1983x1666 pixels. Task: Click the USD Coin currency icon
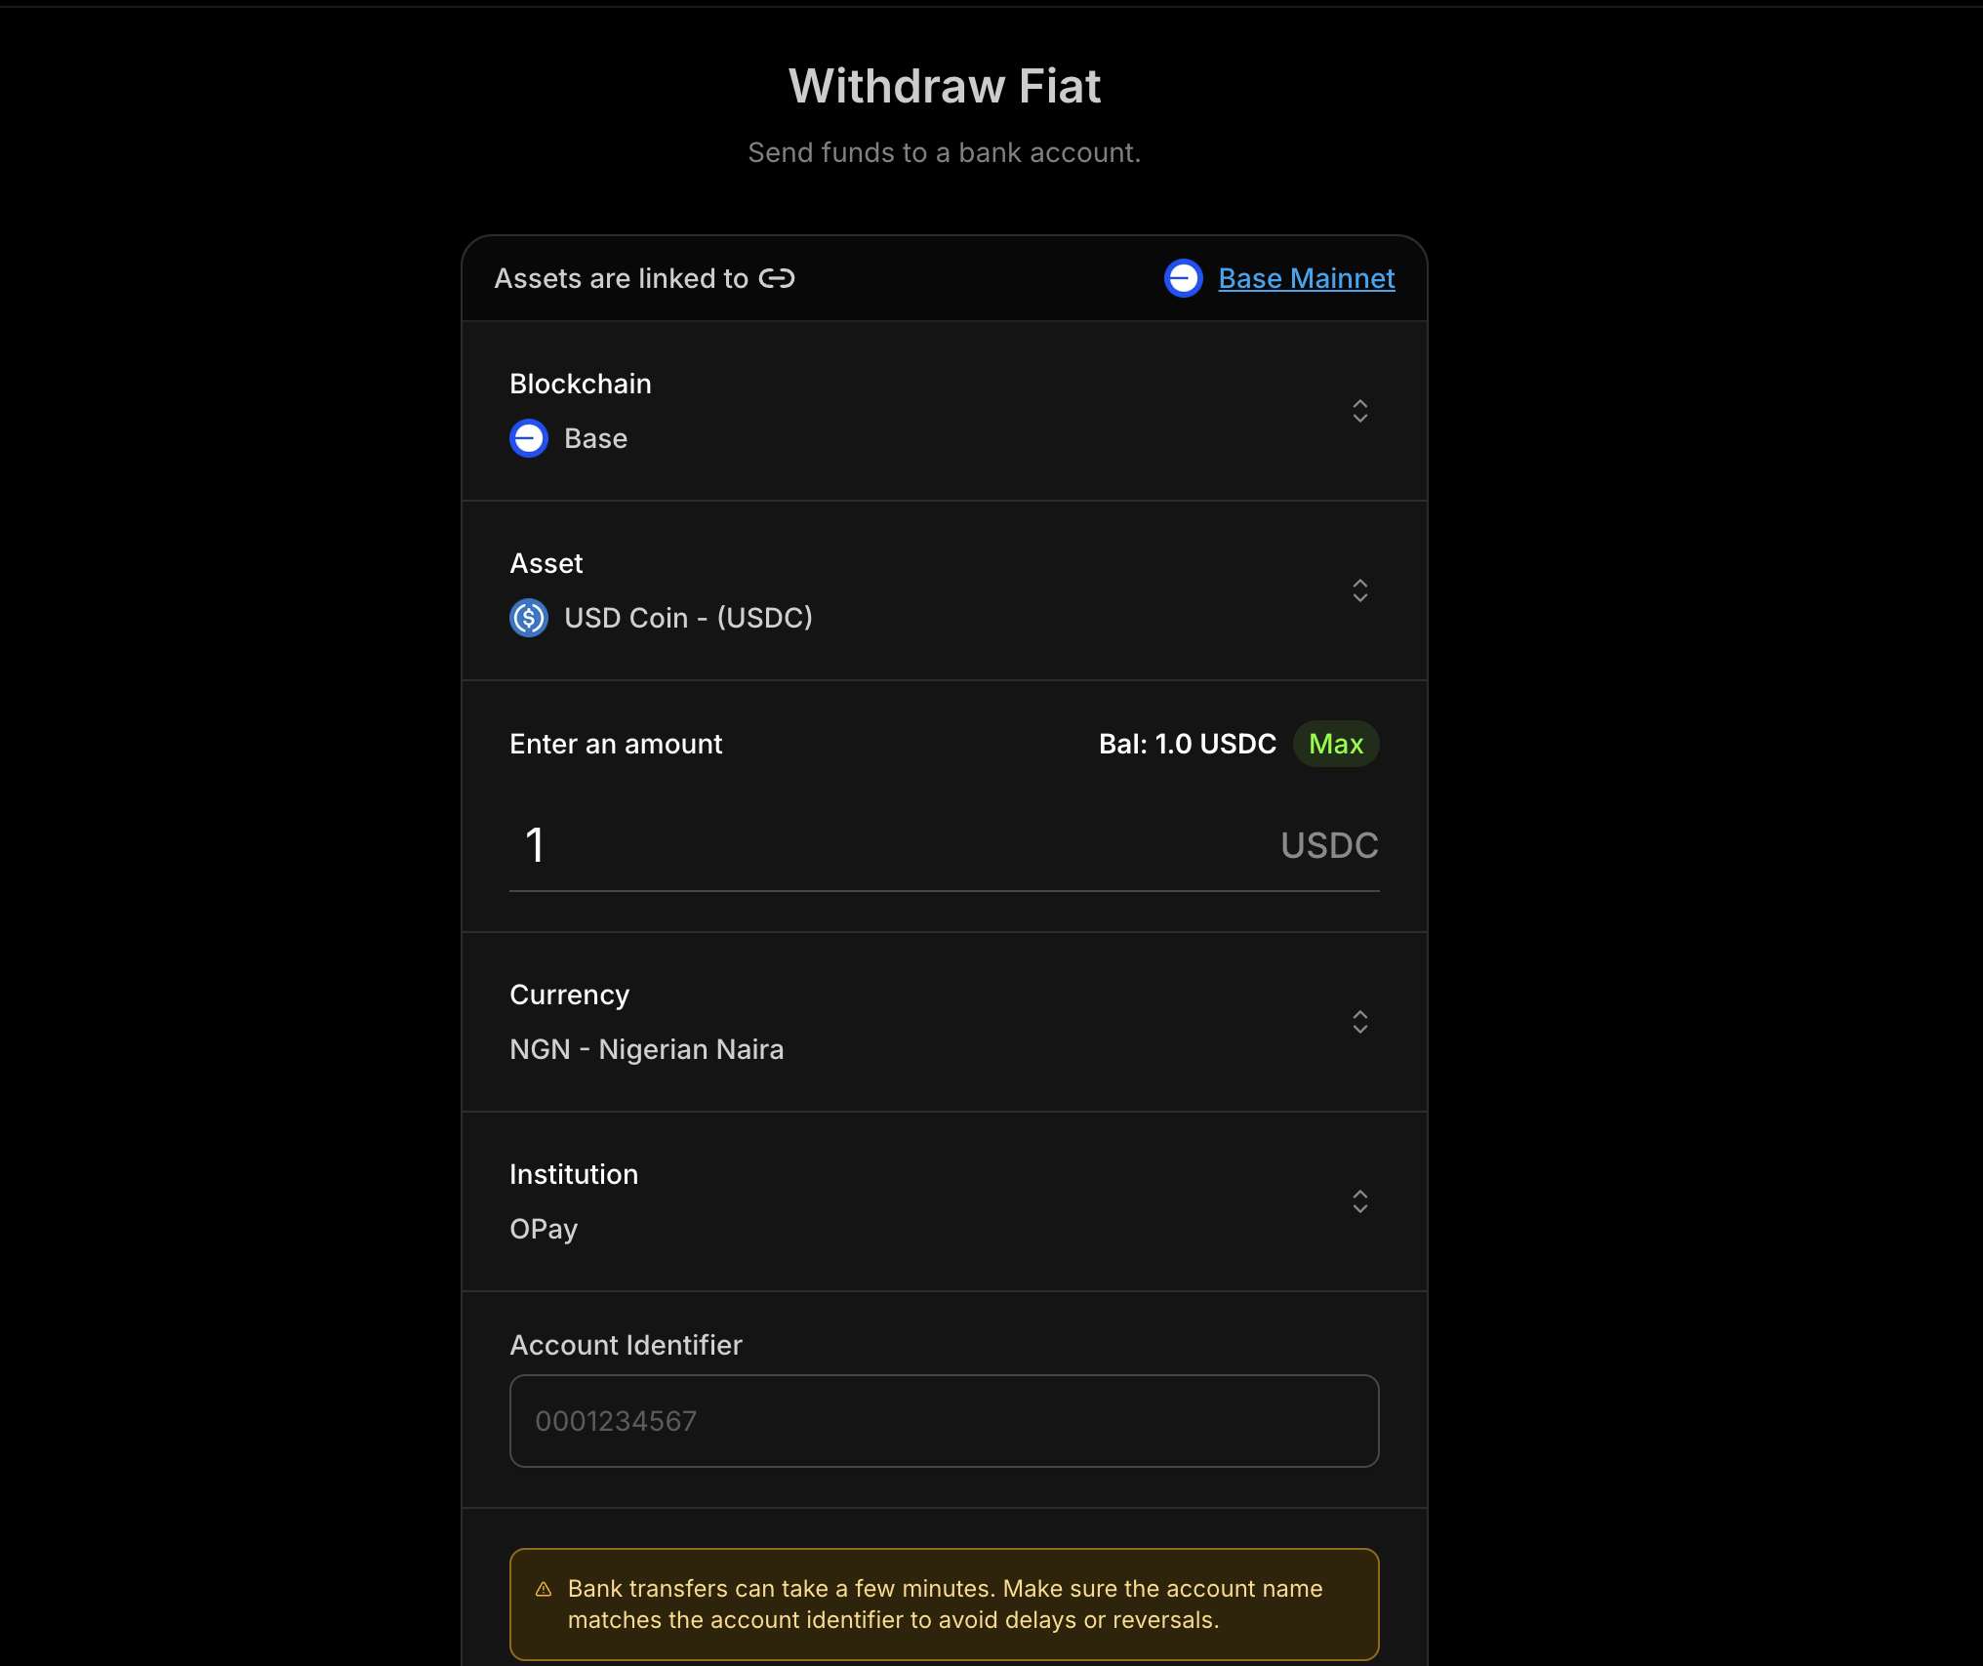(528, 618)
